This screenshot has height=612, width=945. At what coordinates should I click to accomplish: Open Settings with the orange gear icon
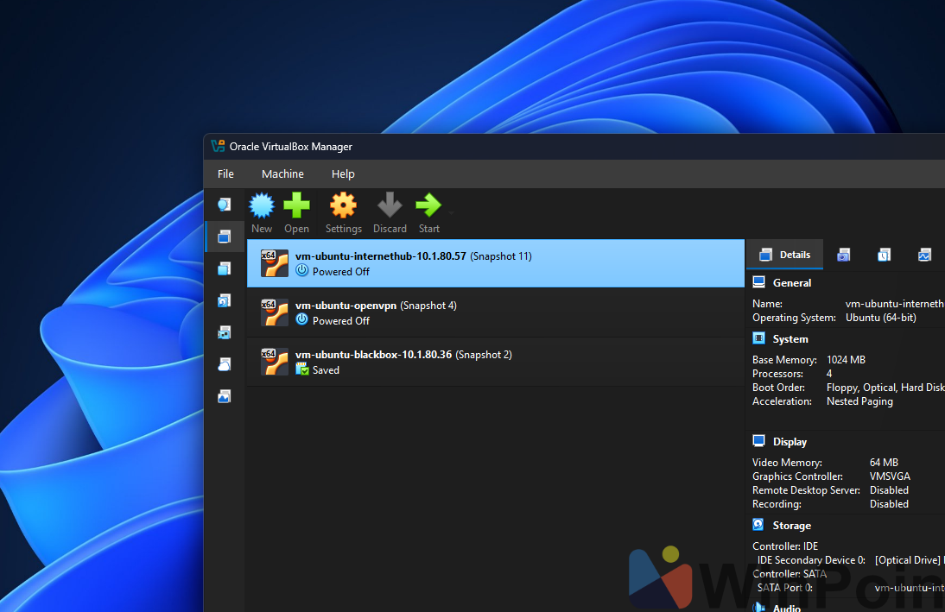click(343, 206)
